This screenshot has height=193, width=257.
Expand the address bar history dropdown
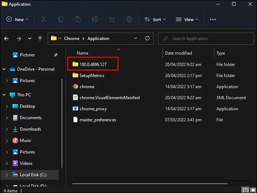pos(136,38)
